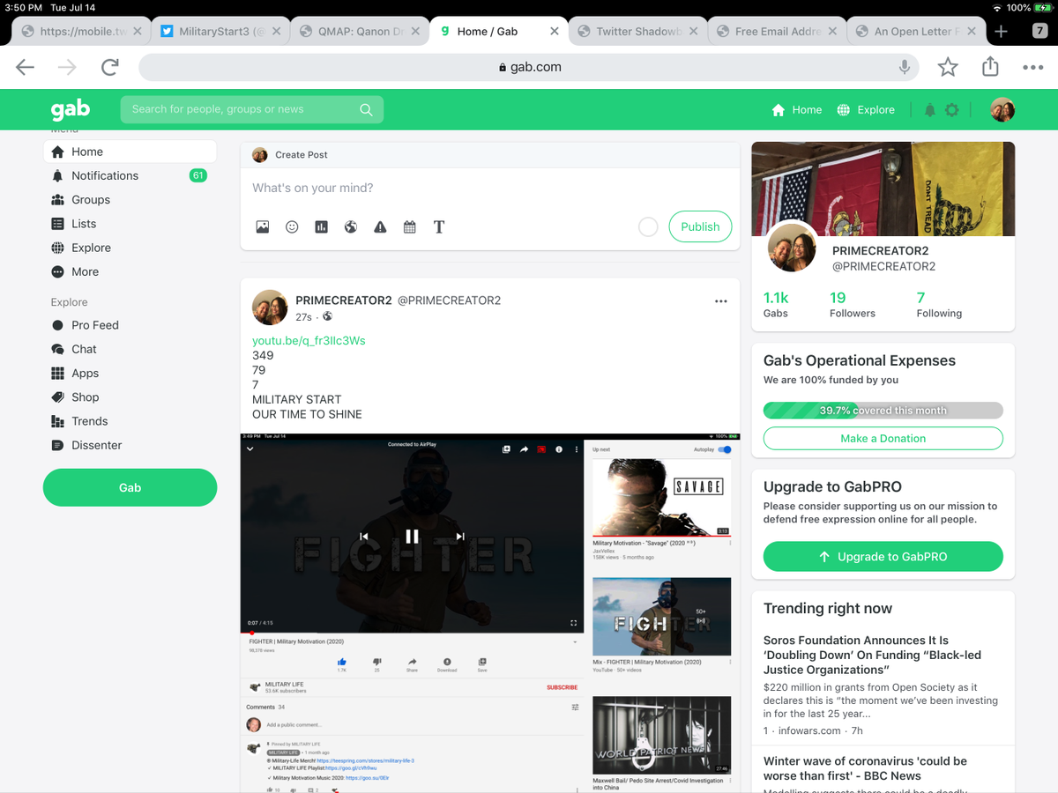1058x793 pixels.
Task: View the 19 Followers count
Action: point(852,305)
